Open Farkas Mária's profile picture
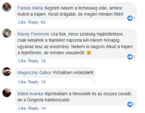This screenshot has height=113, width=145. point(7,7)
